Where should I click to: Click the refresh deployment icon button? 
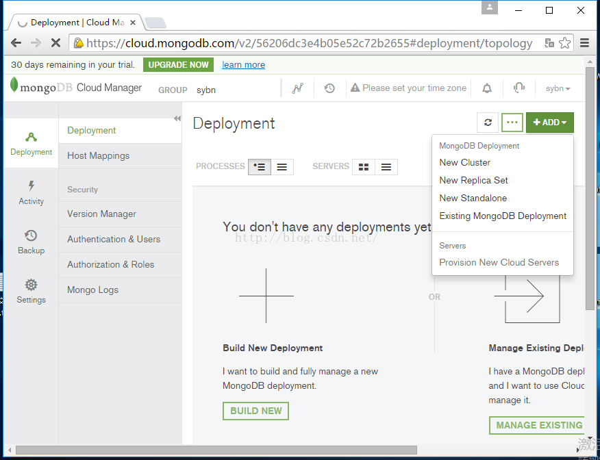488,123
